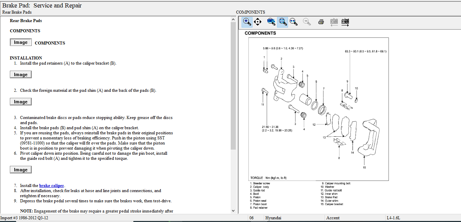Image resolution: width=461 pixels, height=222 pixels.
Task: Click the brake components exploded diagram
Action: pyautogui.click(x=318, y=109)
